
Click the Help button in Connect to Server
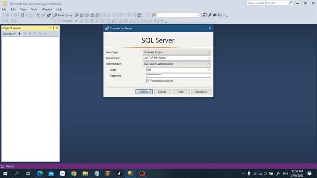181,92
